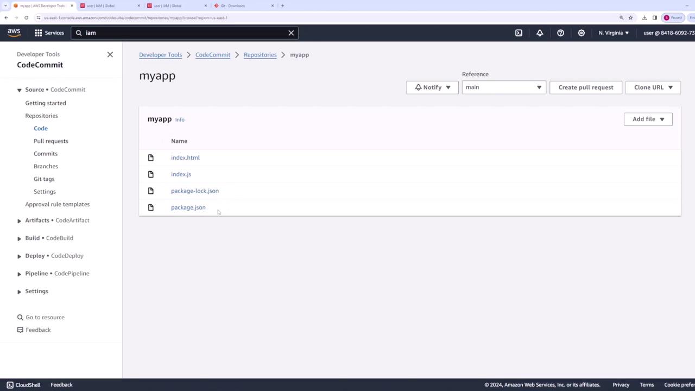Open Git tags in the sidebar
This screenshot has width=695, height=391.
coord(44,179)
